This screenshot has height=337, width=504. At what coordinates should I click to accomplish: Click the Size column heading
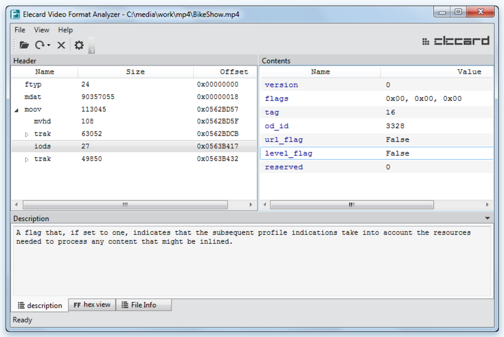coord(135,72)
